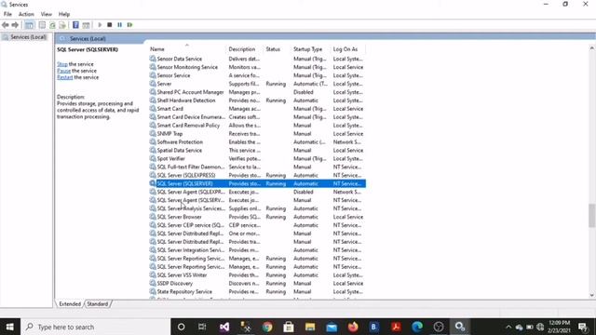Click the Stop Service square icon

pos(110,25)
